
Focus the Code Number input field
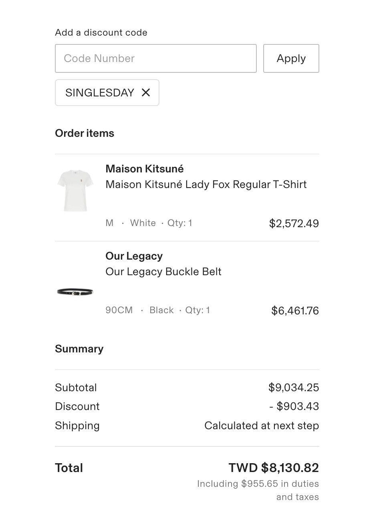[155, 58]
